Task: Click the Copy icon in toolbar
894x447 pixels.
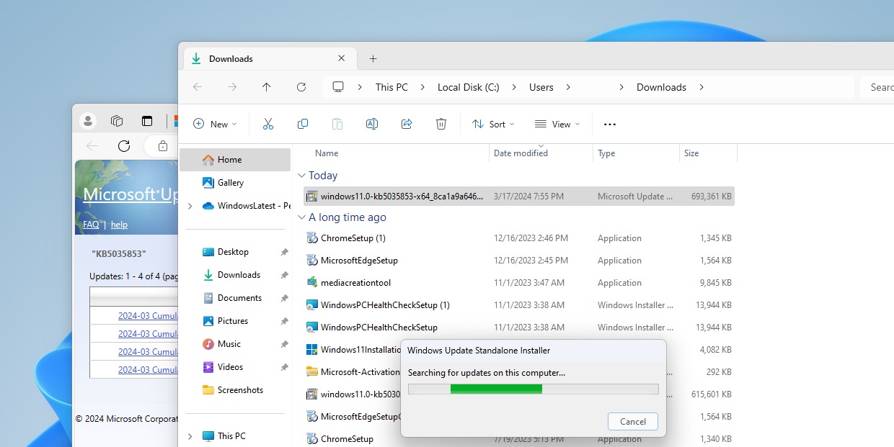Action: point(303,124)
